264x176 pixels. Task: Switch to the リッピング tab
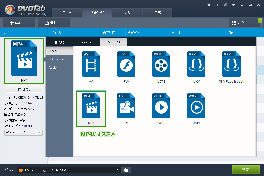click(x=97, y=13)
